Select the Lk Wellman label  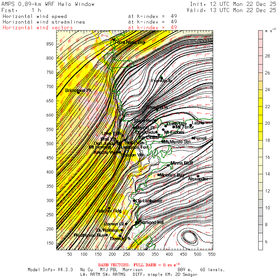[108, 230]
